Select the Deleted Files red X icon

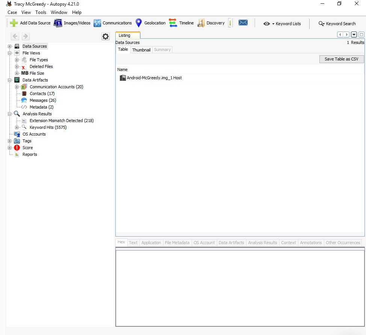[x=24, y=67]
